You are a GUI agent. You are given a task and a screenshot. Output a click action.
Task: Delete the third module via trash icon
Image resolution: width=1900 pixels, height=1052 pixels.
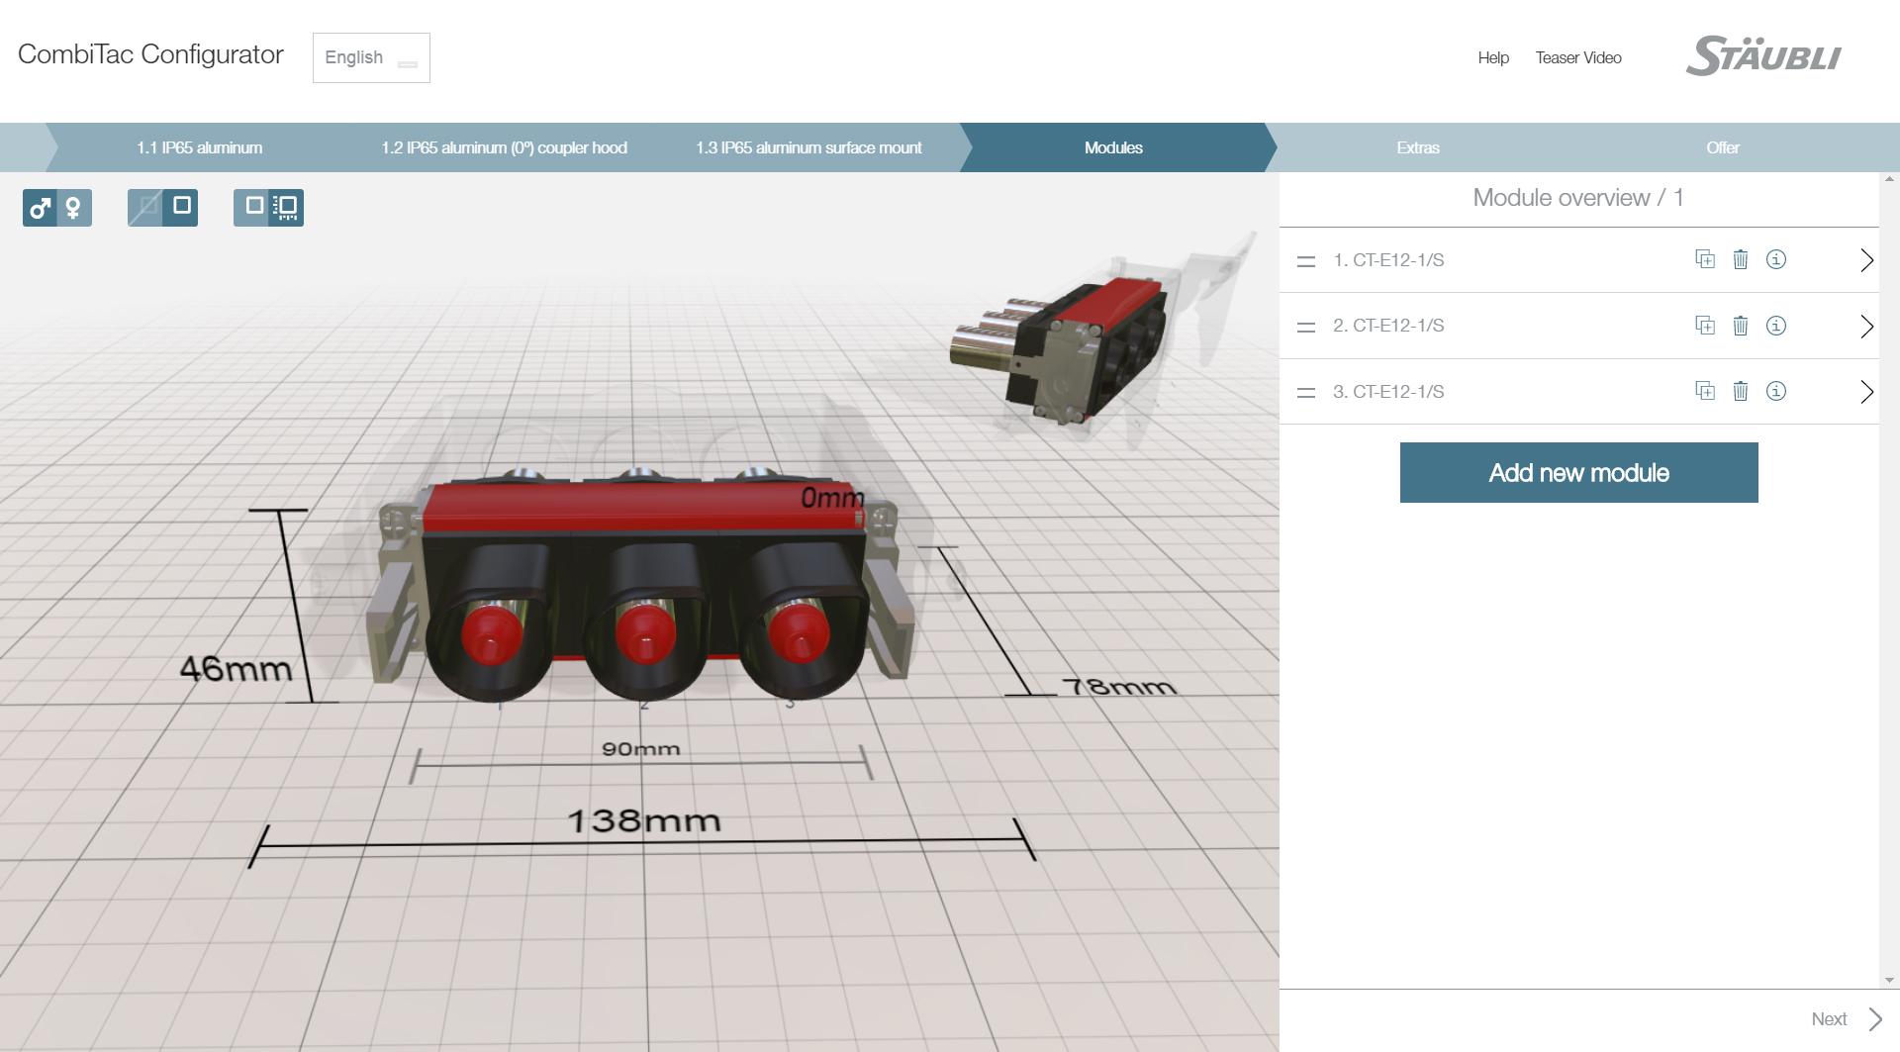(x=1742, y=391)
